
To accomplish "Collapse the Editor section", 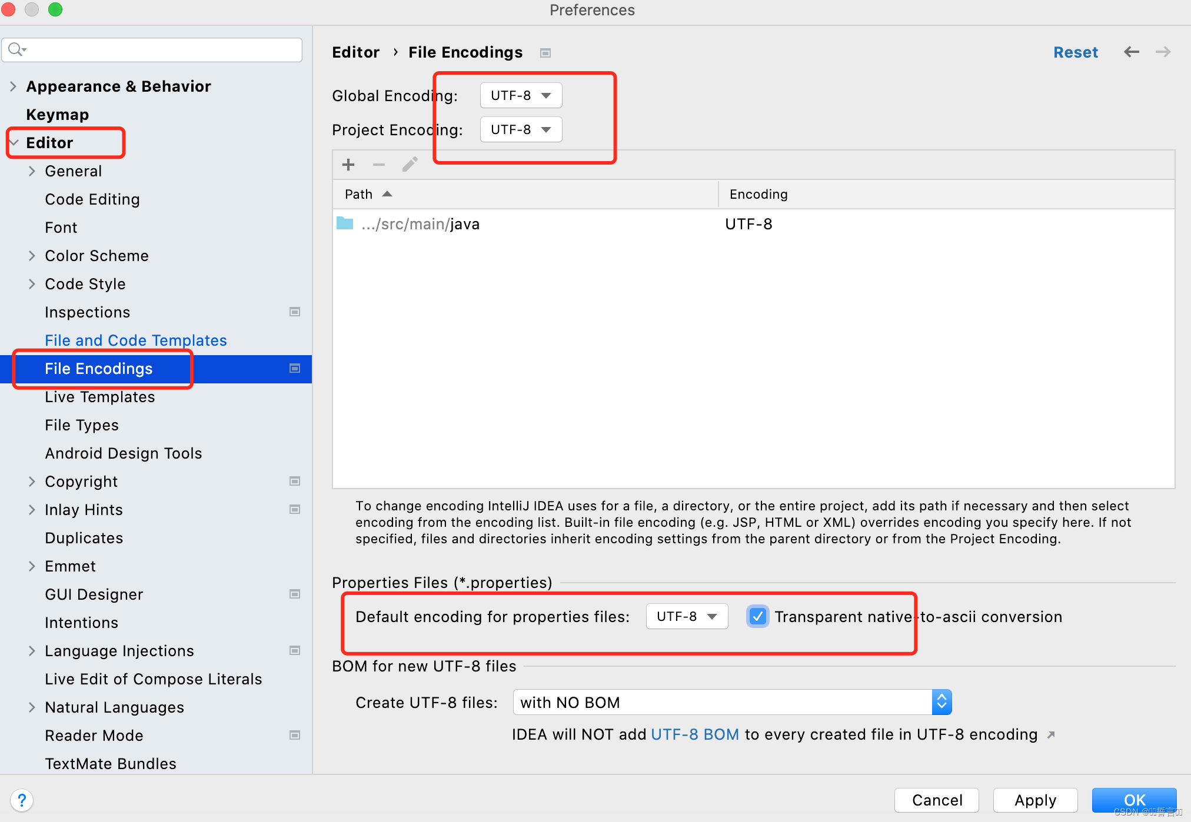I will click(14, 143).
